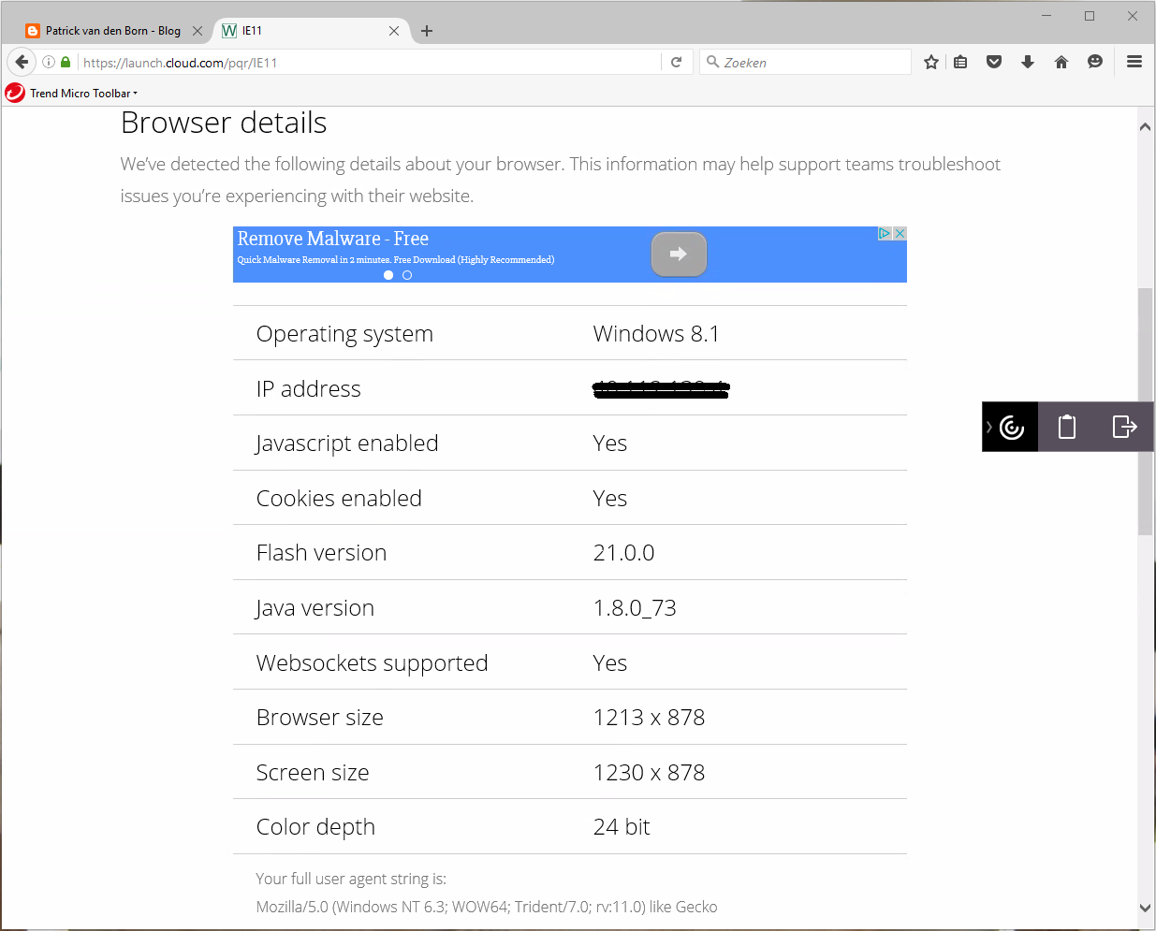The image size is (1156, 931).
Task: Open the Trend Micro Toolbar dropdown
Action: (83, 94)
